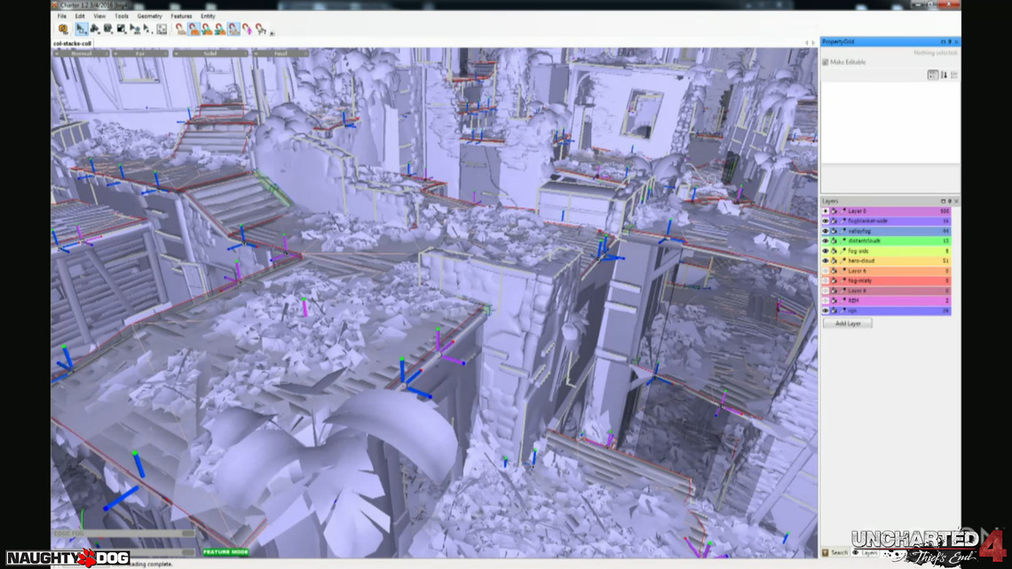Click the FEATURE MODE indicator

225,552
